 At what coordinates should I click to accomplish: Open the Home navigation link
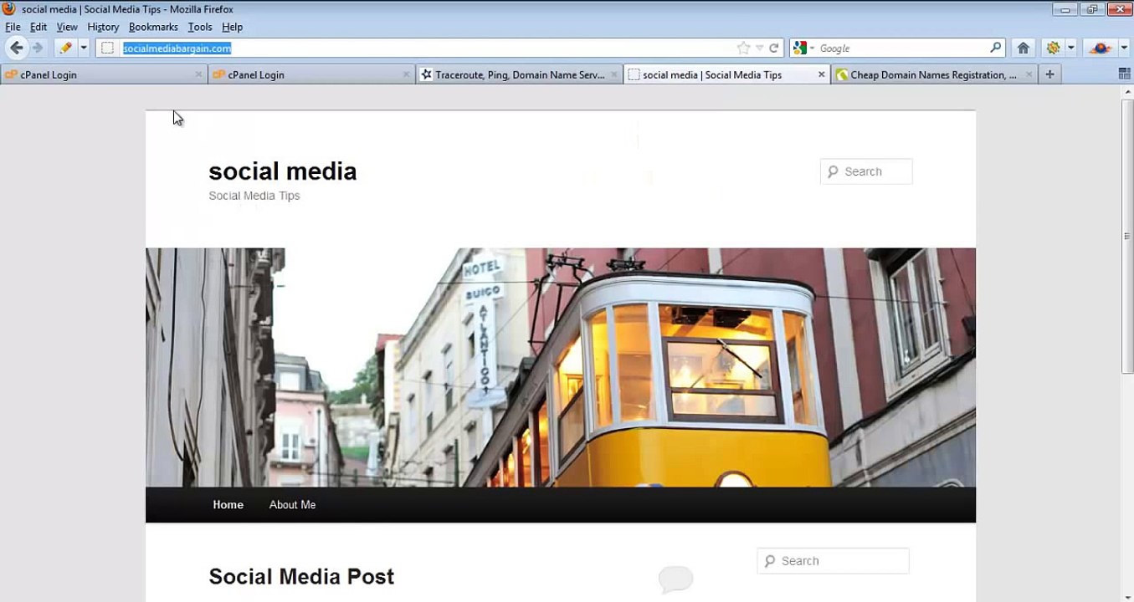click(228, 504)
